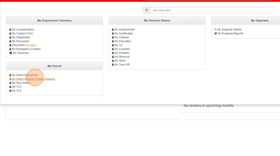Viewport: 280px width, 156px height.
Task: Select My W-2 from My Payroll
Action: coord(17,87)
